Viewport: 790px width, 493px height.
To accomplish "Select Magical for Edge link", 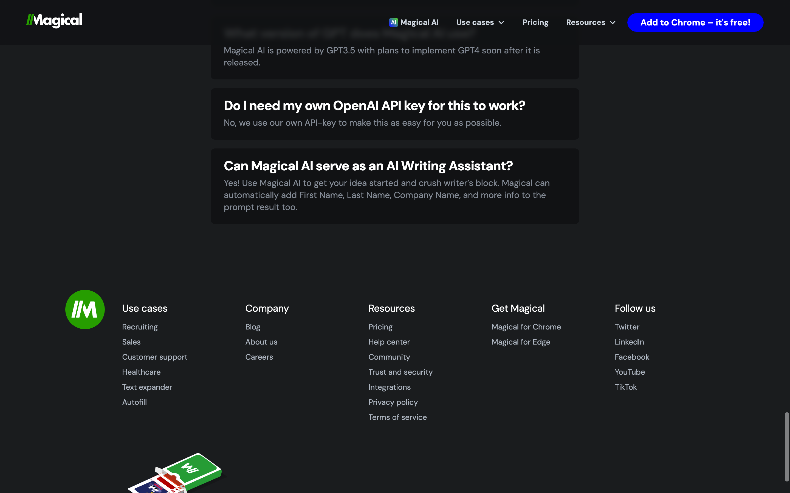I will (x=521, y=342).
